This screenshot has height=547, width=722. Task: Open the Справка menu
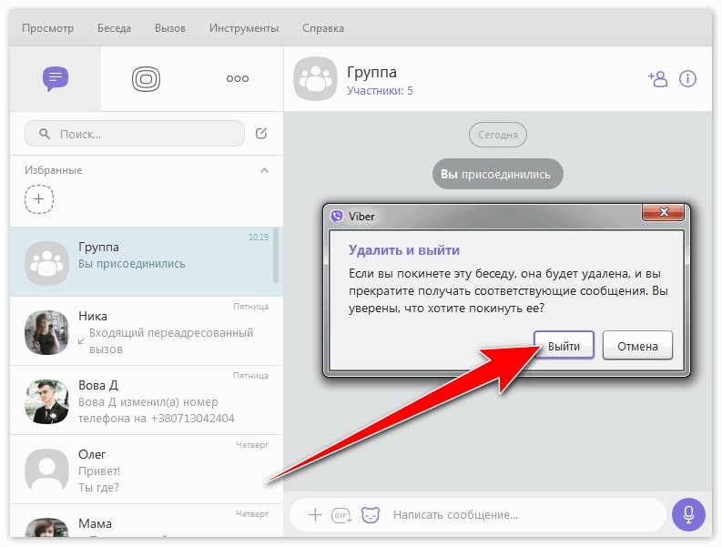pos(323,28)
